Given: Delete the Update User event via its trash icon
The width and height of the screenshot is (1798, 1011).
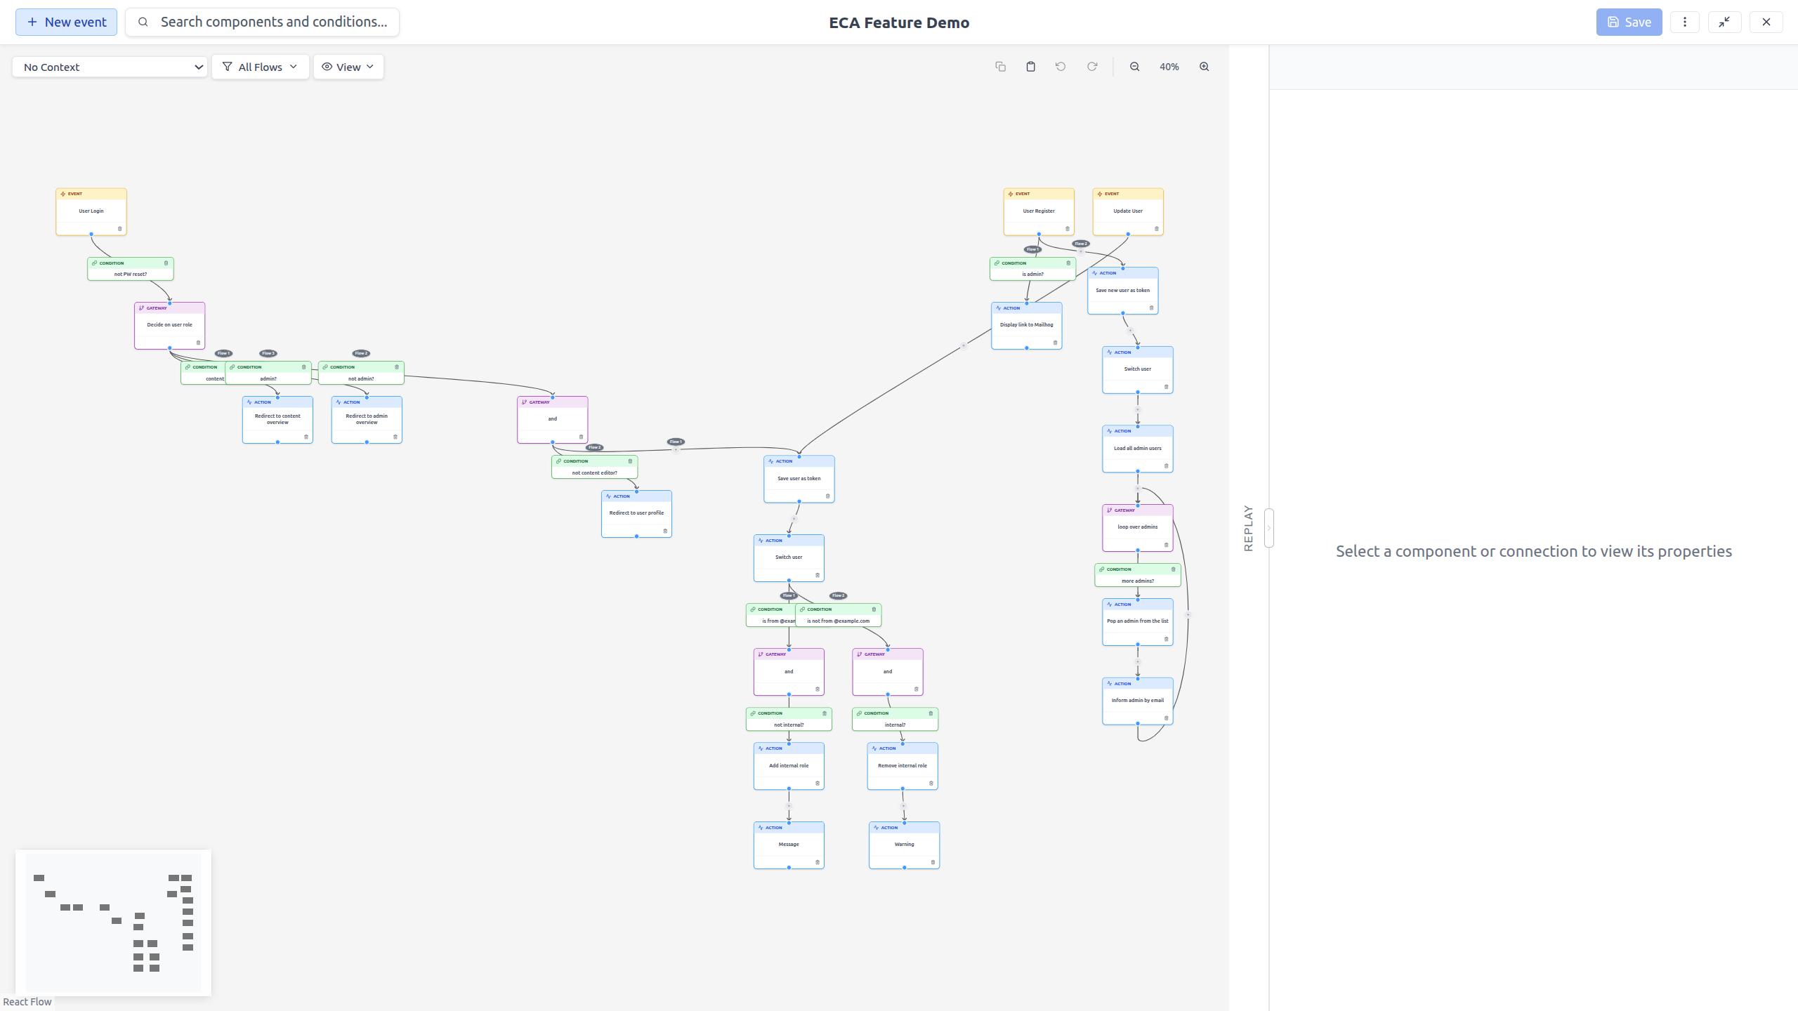Looking at the screenshot, I should click(x=1157, y=228).
